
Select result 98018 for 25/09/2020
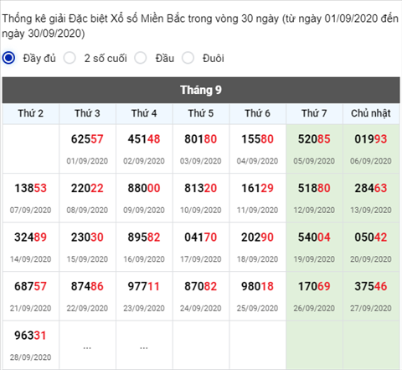coord(257,286)
